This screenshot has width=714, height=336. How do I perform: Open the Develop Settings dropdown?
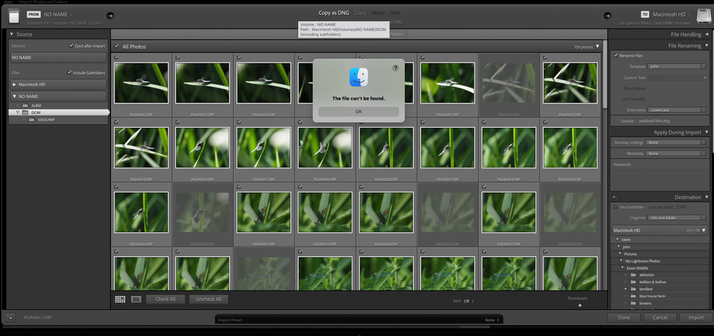[675, 143]
